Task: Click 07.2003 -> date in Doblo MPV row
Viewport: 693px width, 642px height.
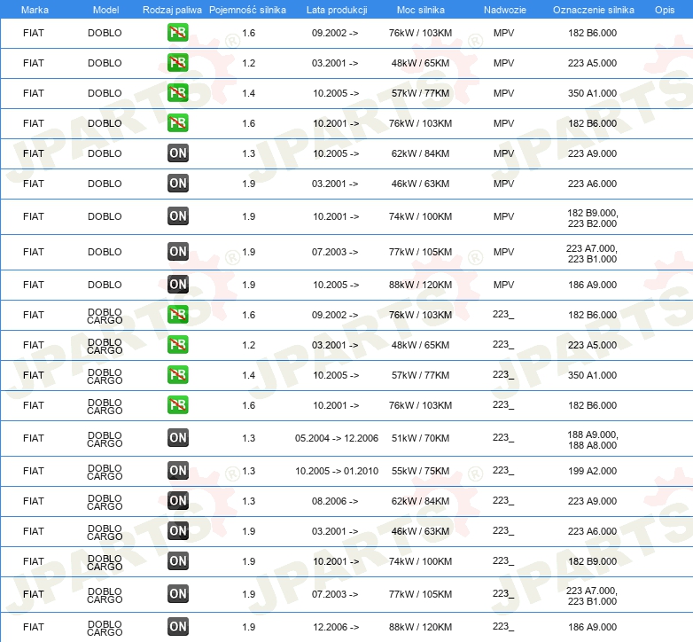Action: [x=335, y=252]
